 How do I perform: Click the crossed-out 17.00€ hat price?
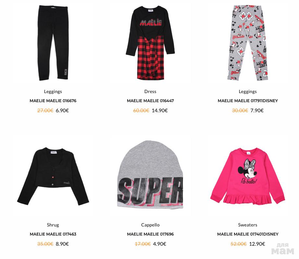click(x=143, y=244)
